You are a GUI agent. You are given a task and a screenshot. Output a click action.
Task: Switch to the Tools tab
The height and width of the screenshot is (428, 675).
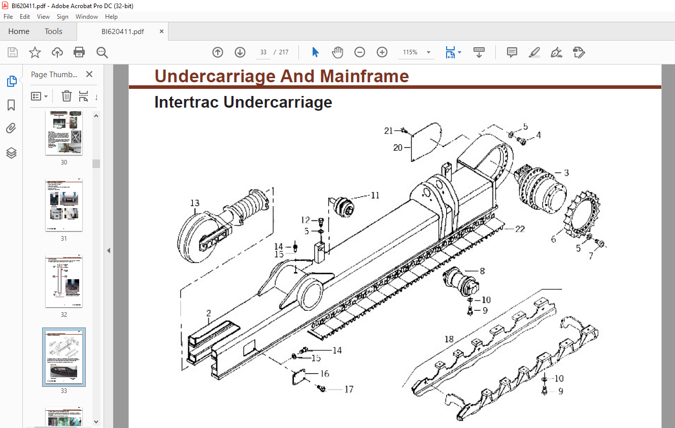[53, 31]
